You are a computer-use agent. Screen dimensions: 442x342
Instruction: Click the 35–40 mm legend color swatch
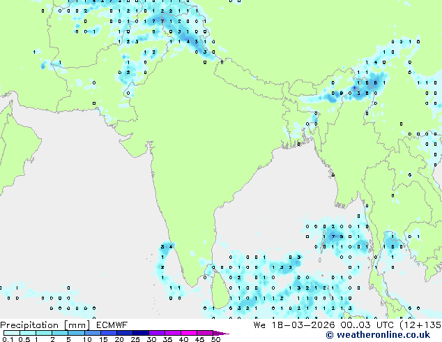(x=173, y=333)
